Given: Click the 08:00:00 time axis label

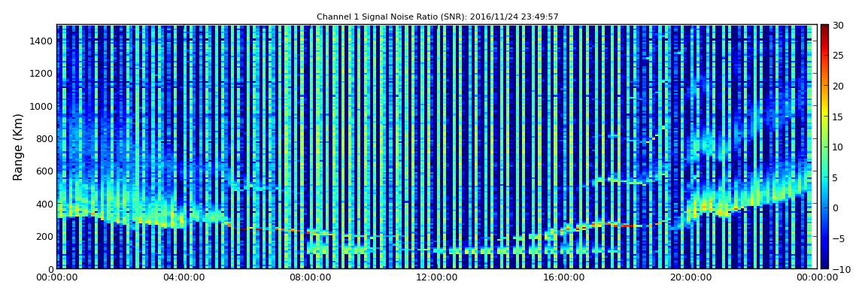Looking at the screenshot, I should tap(309, 278).
